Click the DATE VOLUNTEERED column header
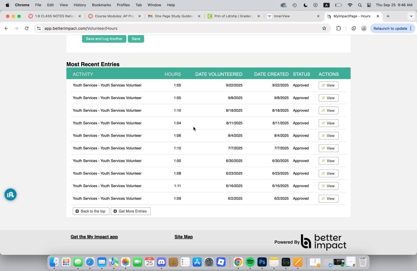 tap(219, 74)
